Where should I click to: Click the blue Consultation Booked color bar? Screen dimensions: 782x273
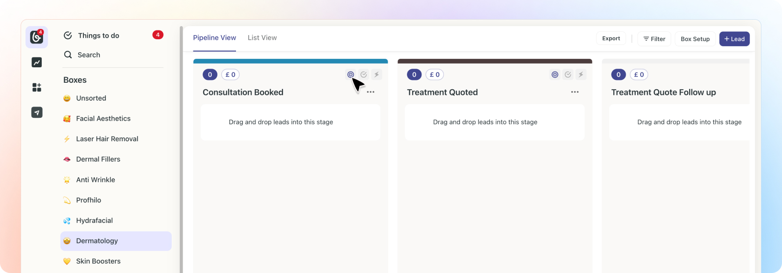point(290,61)
